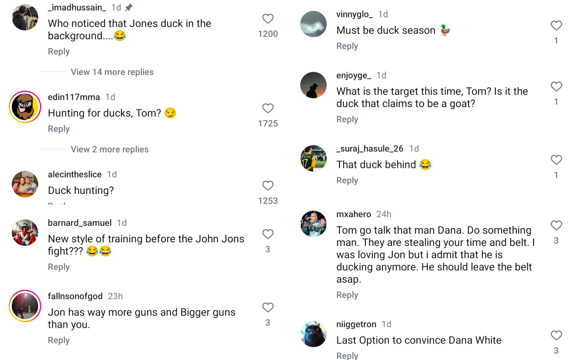The width and height of the screenshot is (577, 360).
Task: Like barnard_samuel's training comment
Action: click(x=267, y=234)
